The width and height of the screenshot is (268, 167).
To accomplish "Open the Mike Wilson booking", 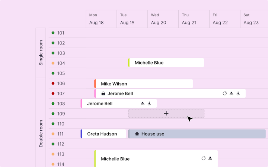I will (x=144, y=84).
